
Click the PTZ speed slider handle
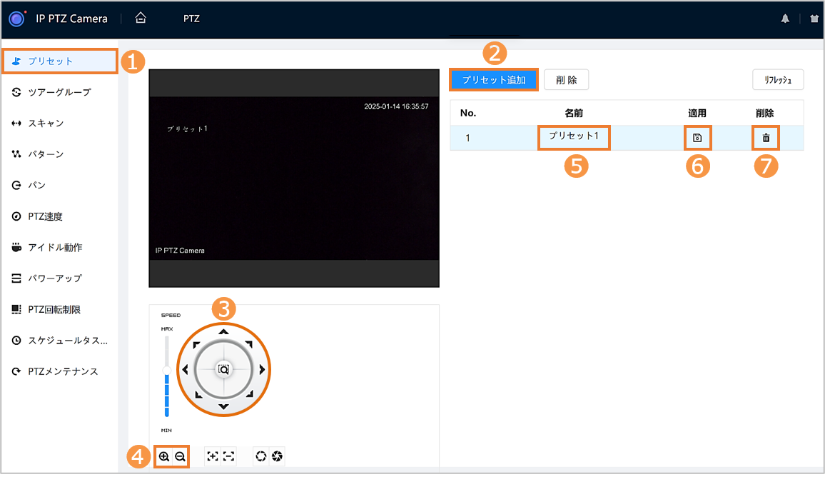pos(167,369)
